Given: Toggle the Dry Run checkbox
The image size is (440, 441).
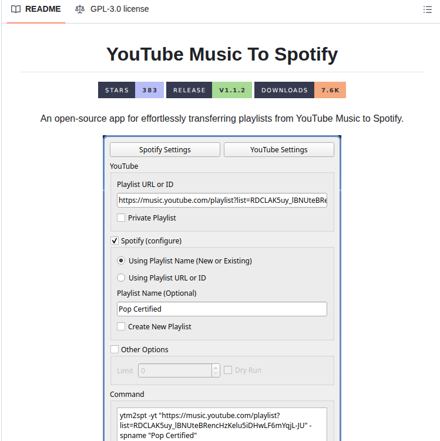Looking at the screenshot, I should (228, 370).
